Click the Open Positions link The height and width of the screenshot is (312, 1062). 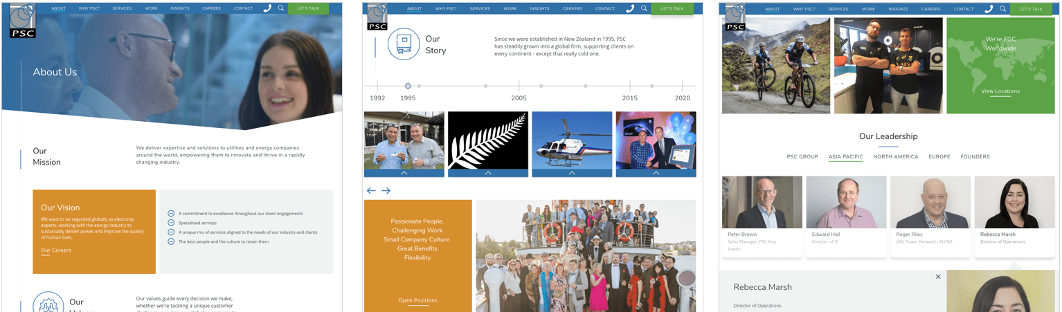(x=417, y=300)
